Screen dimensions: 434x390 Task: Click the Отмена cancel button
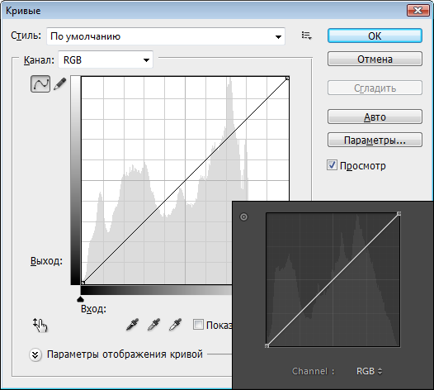(x=375, y=59)
